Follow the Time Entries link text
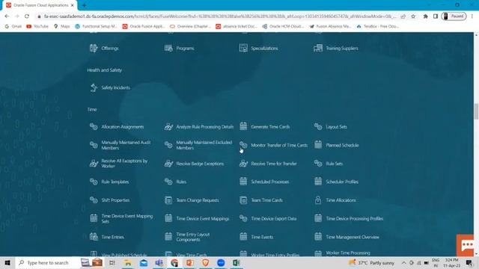 click(112, 237)
